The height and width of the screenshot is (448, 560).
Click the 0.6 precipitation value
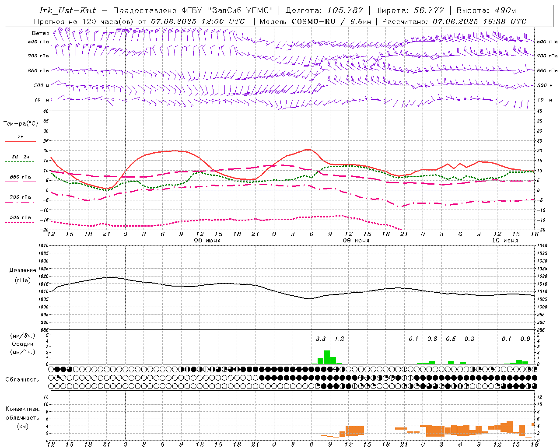tap(432, 339)
